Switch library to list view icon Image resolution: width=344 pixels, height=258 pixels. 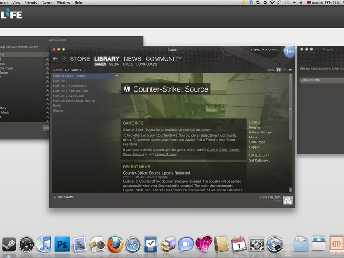(x=284, y=70)
